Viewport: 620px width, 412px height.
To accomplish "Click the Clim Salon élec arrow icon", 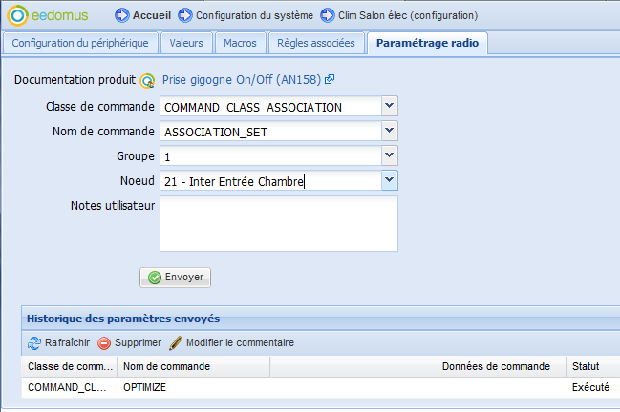I will point(328,15).
